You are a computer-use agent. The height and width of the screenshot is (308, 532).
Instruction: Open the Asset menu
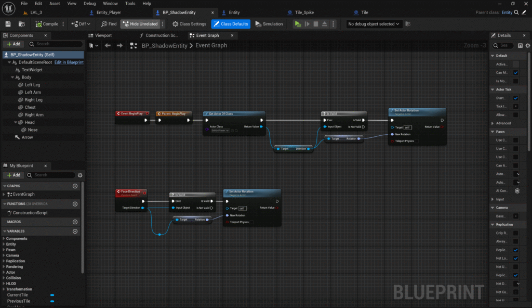(55, 4)
